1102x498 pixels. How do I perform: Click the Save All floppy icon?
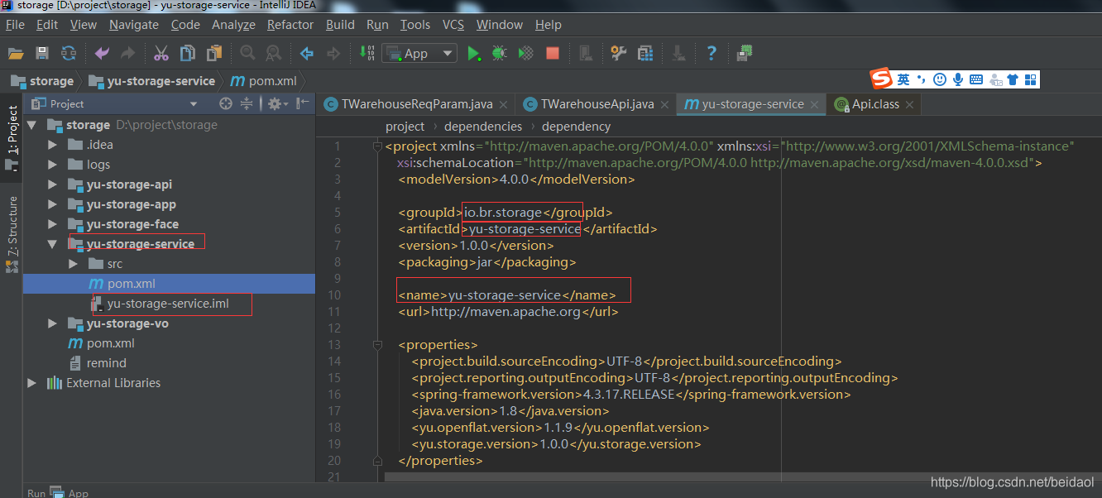click(42, 54)
